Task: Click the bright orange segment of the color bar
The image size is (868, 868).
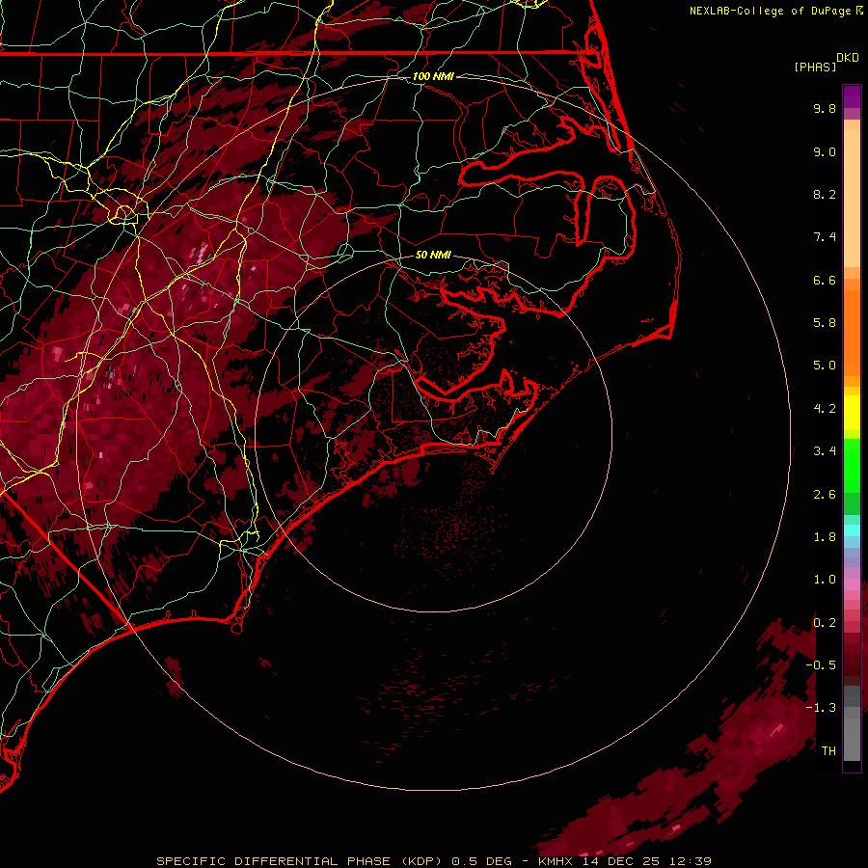Action: click(x=852, y=332)
